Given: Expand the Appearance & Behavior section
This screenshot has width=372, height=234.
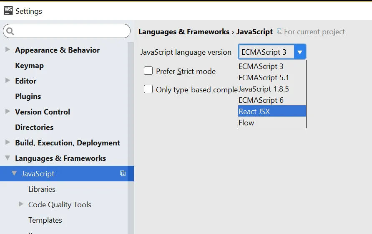Looking at the screenshot, I should [x=8, y=50].
